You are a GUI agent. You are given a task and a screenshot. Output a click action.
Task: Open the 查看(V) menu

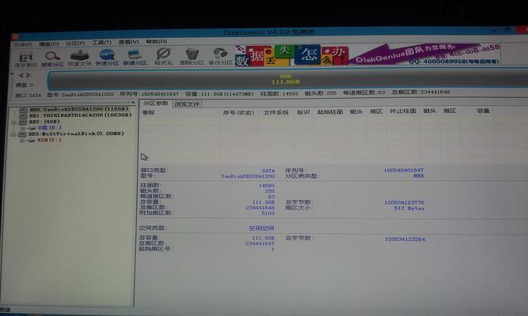pyautogui.click(x=128, y=42)
